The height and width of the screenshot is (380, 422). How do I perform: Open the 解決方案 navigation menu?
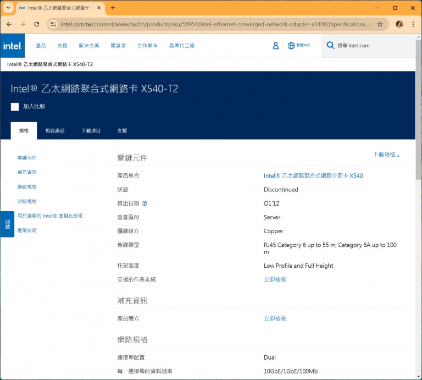[x=89, y=46]
